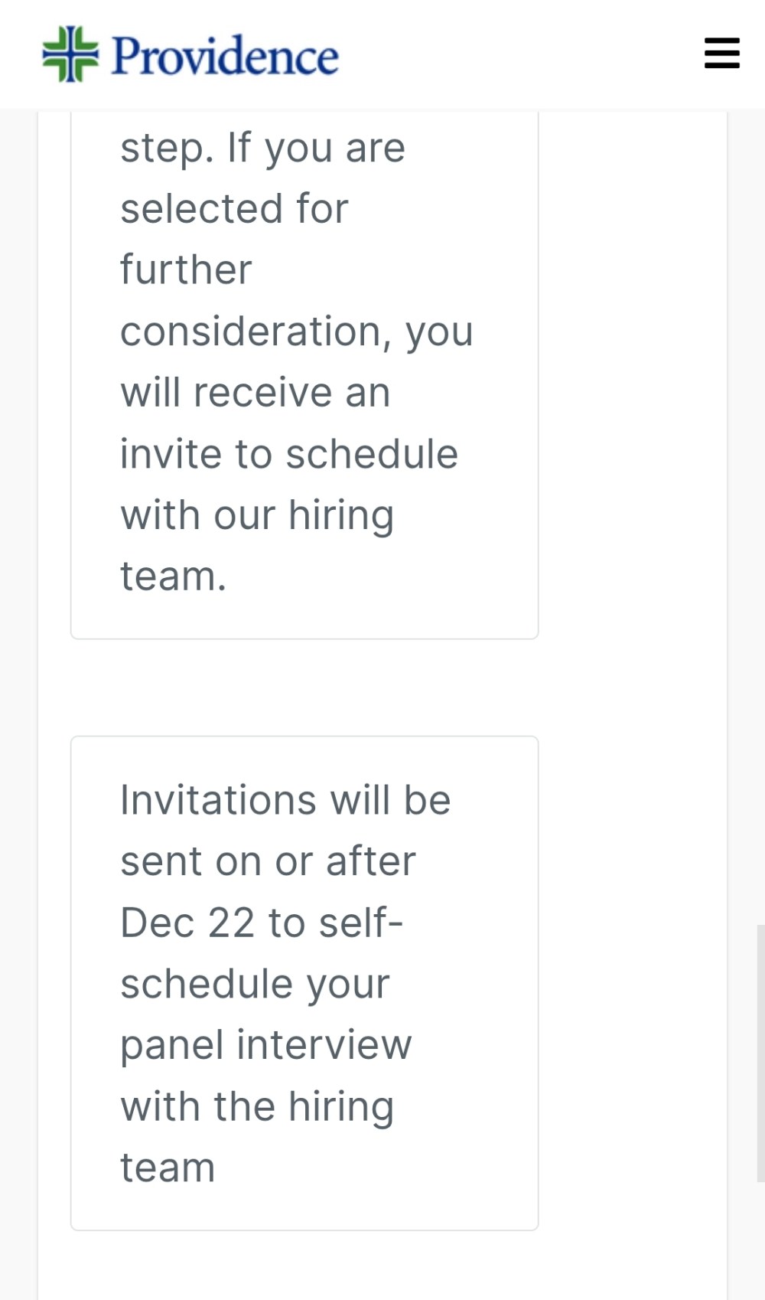
Task: Click the "schedule your" text line
Action: 255,984
